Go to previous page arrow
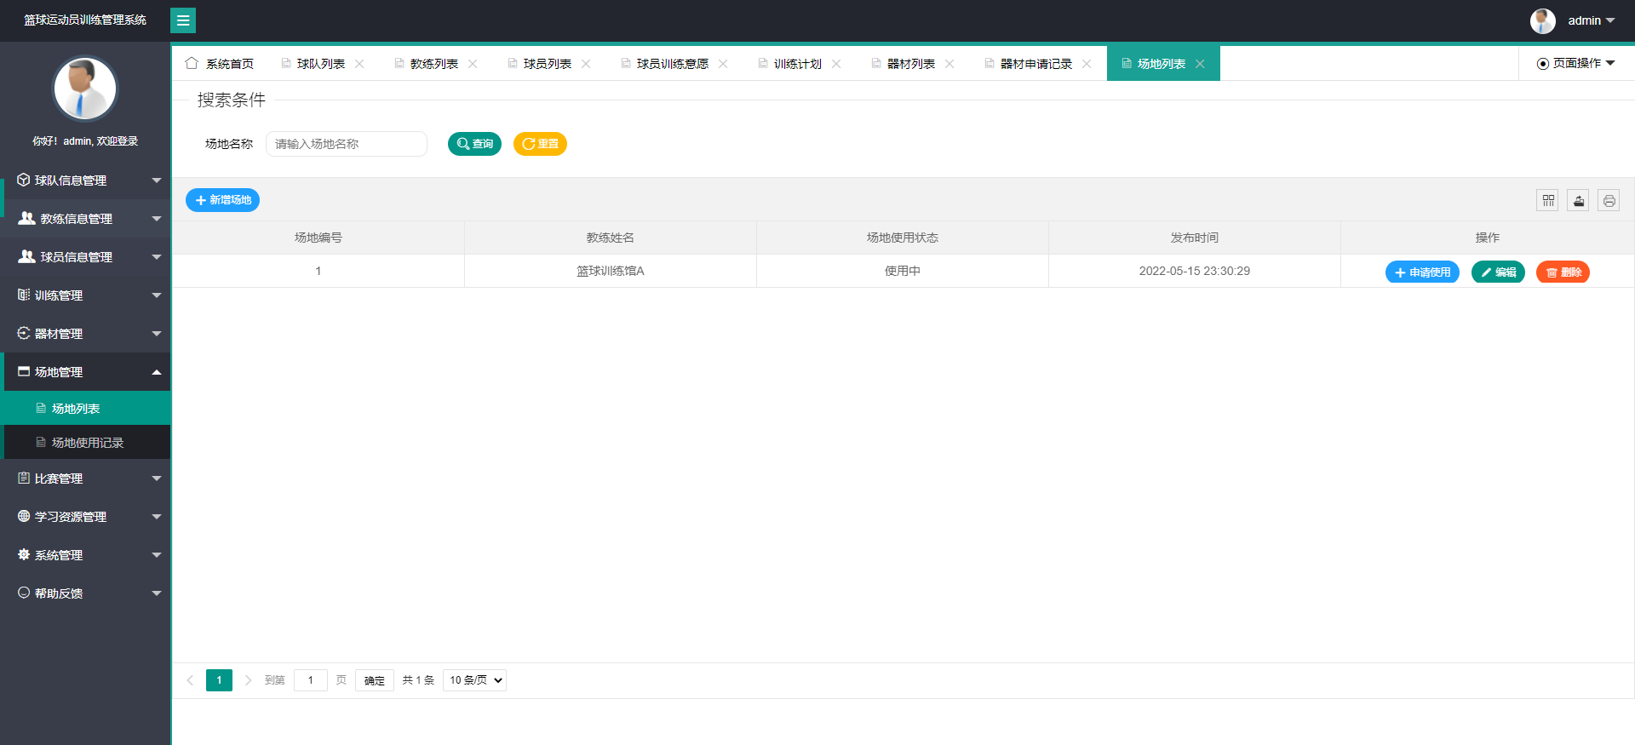The height and width of the screenshot is (745, 1635). click(191, 680)
